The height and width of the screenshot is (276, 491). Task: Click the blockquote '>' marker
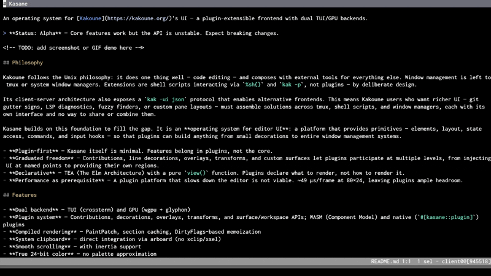4,33
